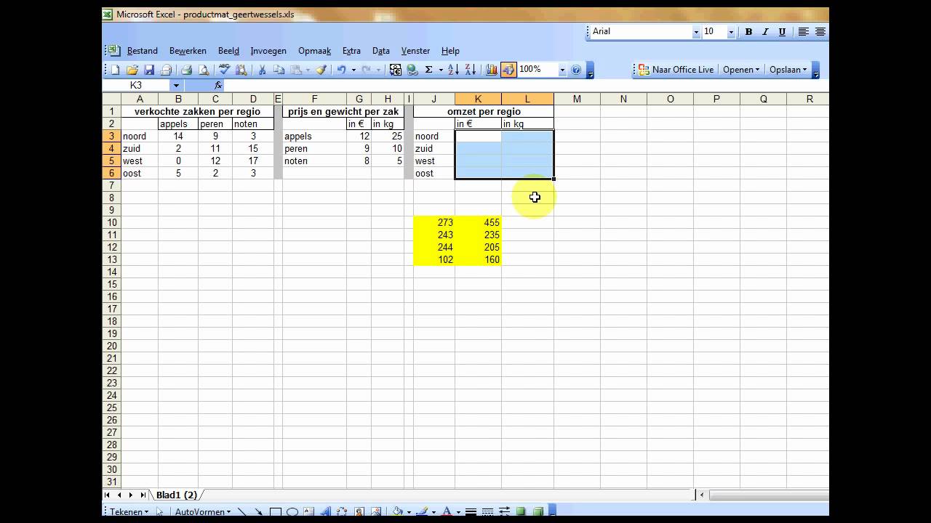Click the horizontal scrollbar track
931x523 pixels.
tap(768, 495)
